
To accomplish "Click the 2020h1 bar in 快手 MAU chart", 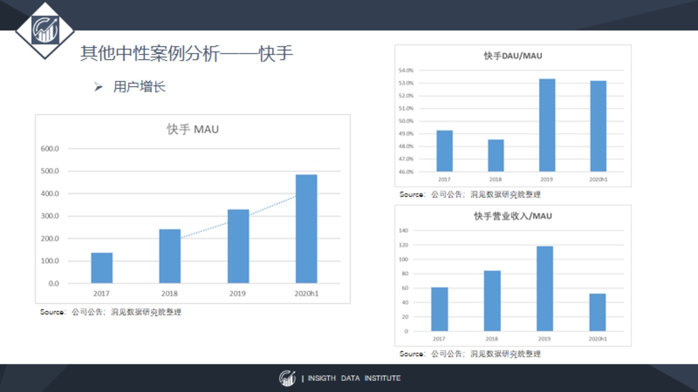I will 306,229.
